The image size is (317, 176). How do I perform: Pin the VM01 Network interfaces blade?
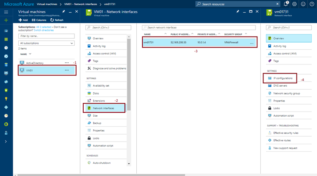point(238,12)
